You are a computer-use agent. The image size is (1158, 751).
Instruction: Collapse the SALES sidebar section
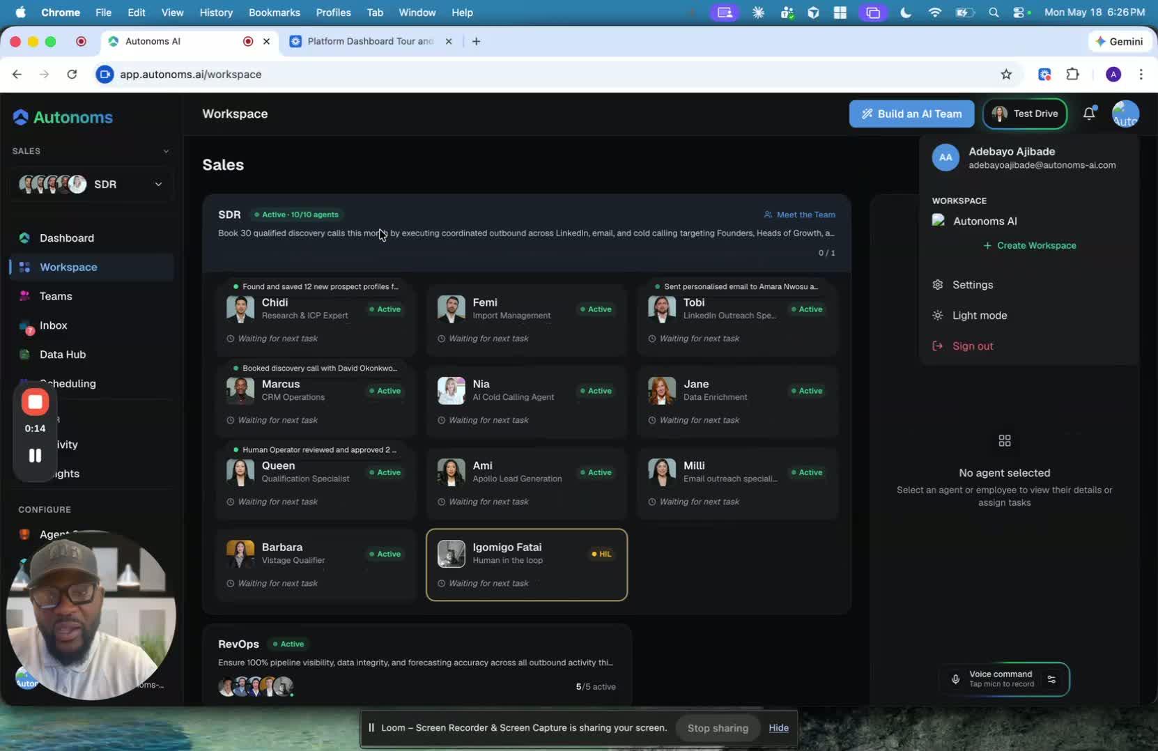(166, 151)
